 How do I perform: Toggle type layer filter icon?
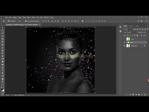(x=140, y=29)
